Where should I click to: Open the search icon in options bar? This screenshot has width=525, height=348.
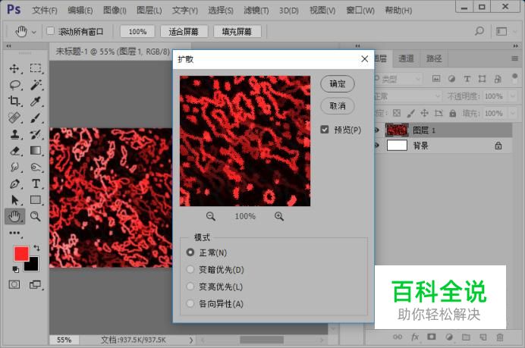479,31
